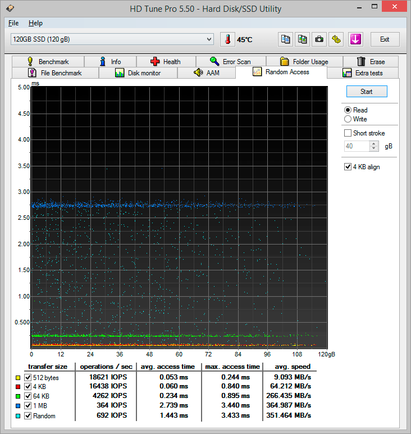Click the camera save screenshot icon
411x434 pixels.
coord(319,39)
